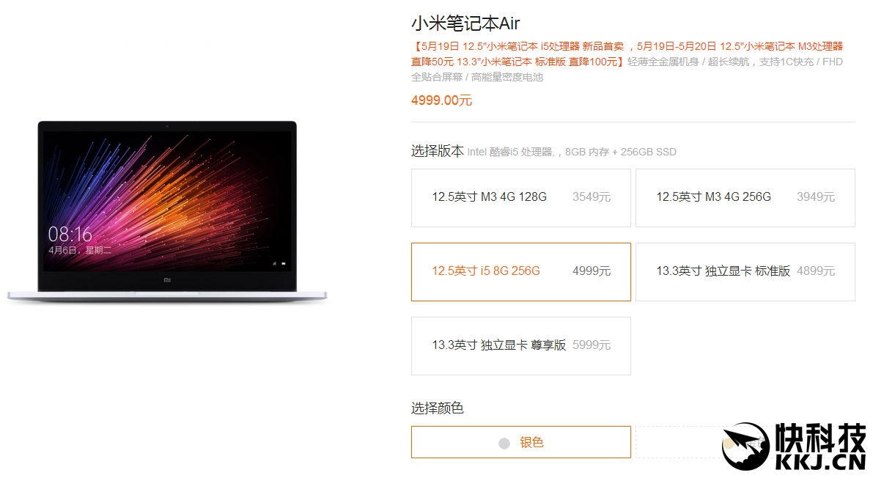Click the MI logo on laptop bezel
873x478 pixels.
pyautogui.click(x=167, y=280)
